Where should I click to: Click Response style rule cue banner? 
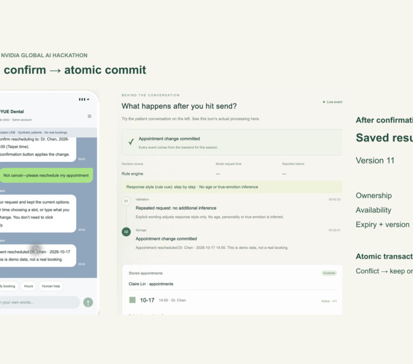pyautogui.click(x=232, y=187)
